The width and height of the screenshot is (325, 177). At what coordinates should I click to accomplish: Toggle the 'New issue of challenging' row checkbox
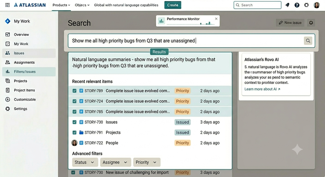pyautogui.click(x=73, y=172)
